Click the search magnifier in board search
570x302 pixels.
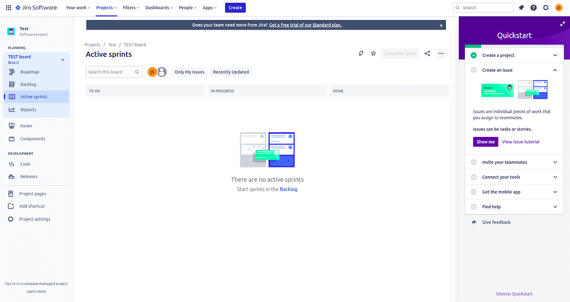click(x=137, y=72)
